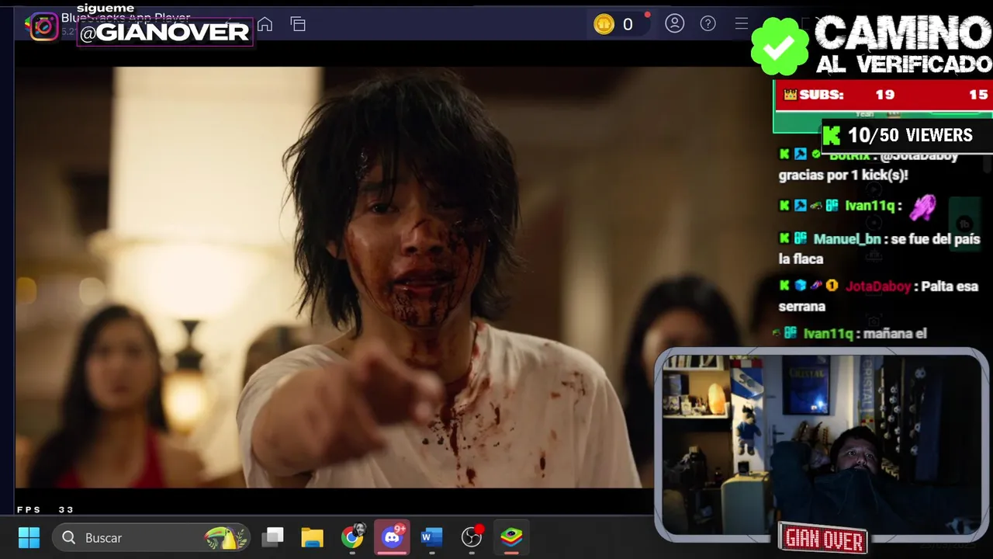Image resolution: width=993 pixels, height=559 pixels.
Task: Open the BlueStacks help question-mark icon
Action: click(x=708, y=23)
